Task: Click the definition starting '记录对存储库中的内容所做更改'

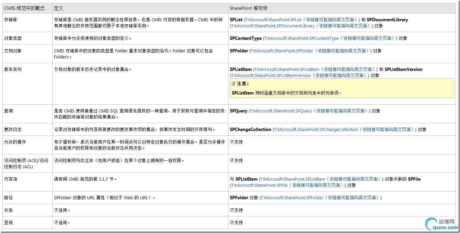Action: click(x=135, y=130)
